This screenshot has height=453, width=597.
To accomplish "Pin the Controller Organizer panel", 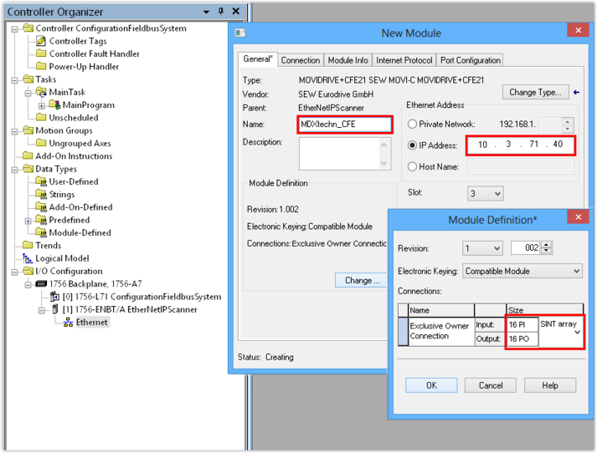I will click(x=221, y=12).
